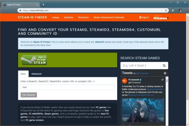Viewport: 189px width, 126px height.
Task: Click the bookmark star icon in address bar
Action: click(166, 10)
